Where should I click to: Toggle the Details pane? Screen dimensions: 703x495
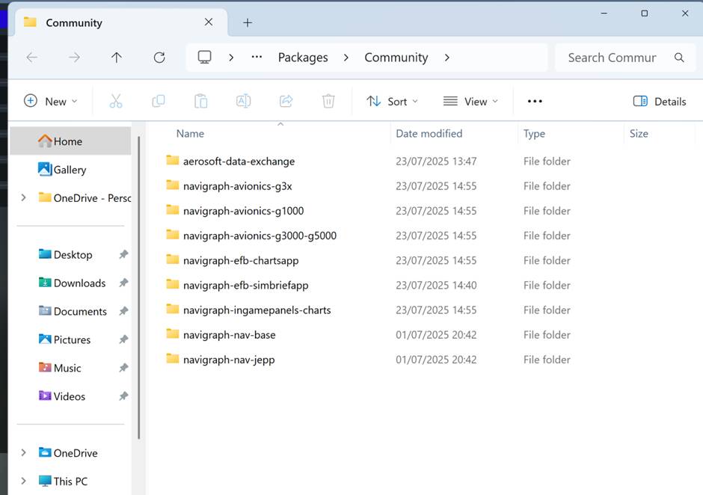(660, 102)
